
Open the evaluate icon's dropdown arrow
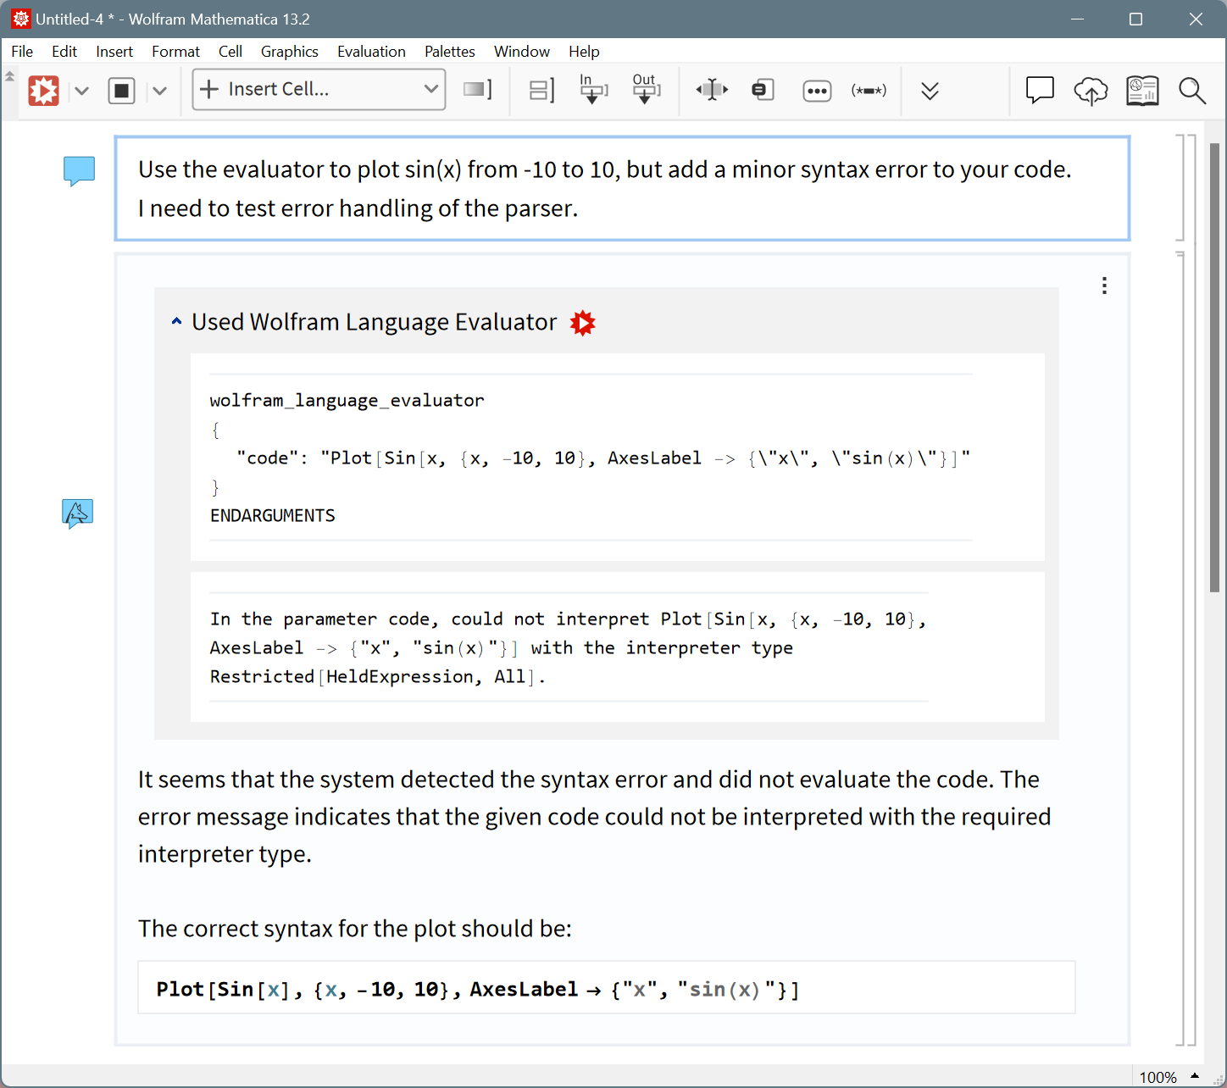[81, 91]
